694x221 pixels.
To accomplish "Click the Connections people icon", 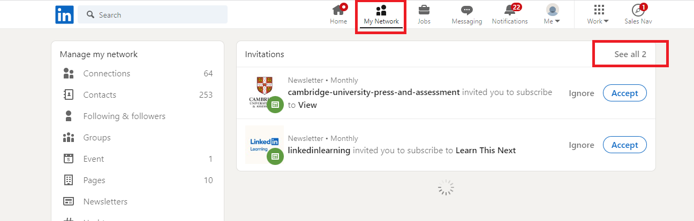I will [x=69, y=74].
